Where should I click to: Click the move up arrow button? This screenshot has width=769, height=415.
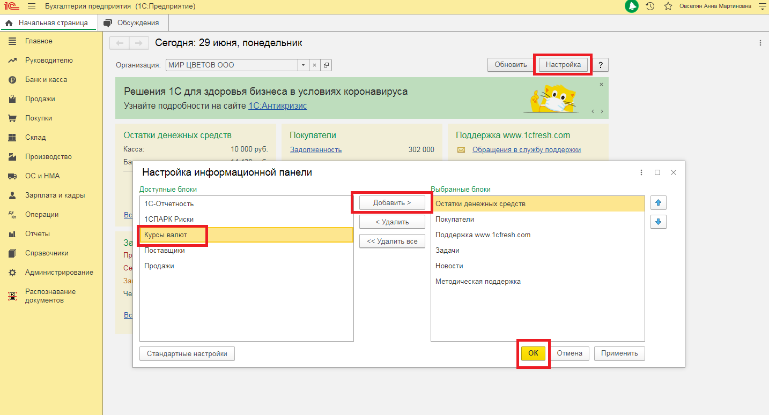pos(658,203)
